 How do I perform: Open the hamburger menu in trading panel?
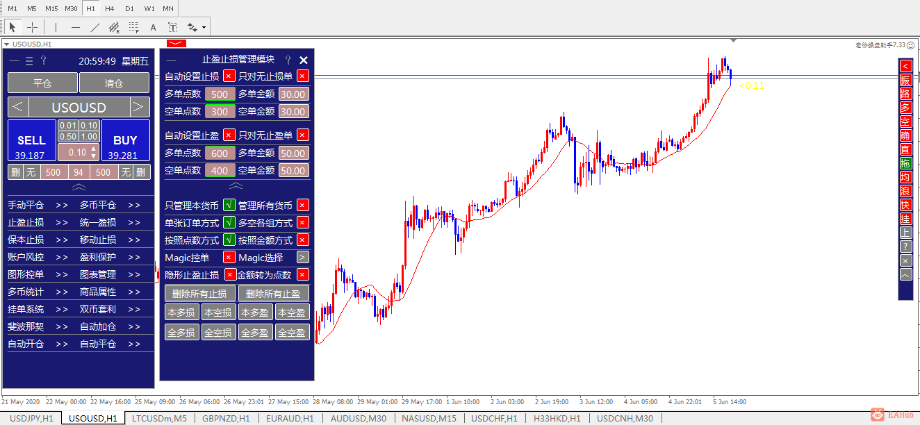pyautogui.click(x=29, y=60)
